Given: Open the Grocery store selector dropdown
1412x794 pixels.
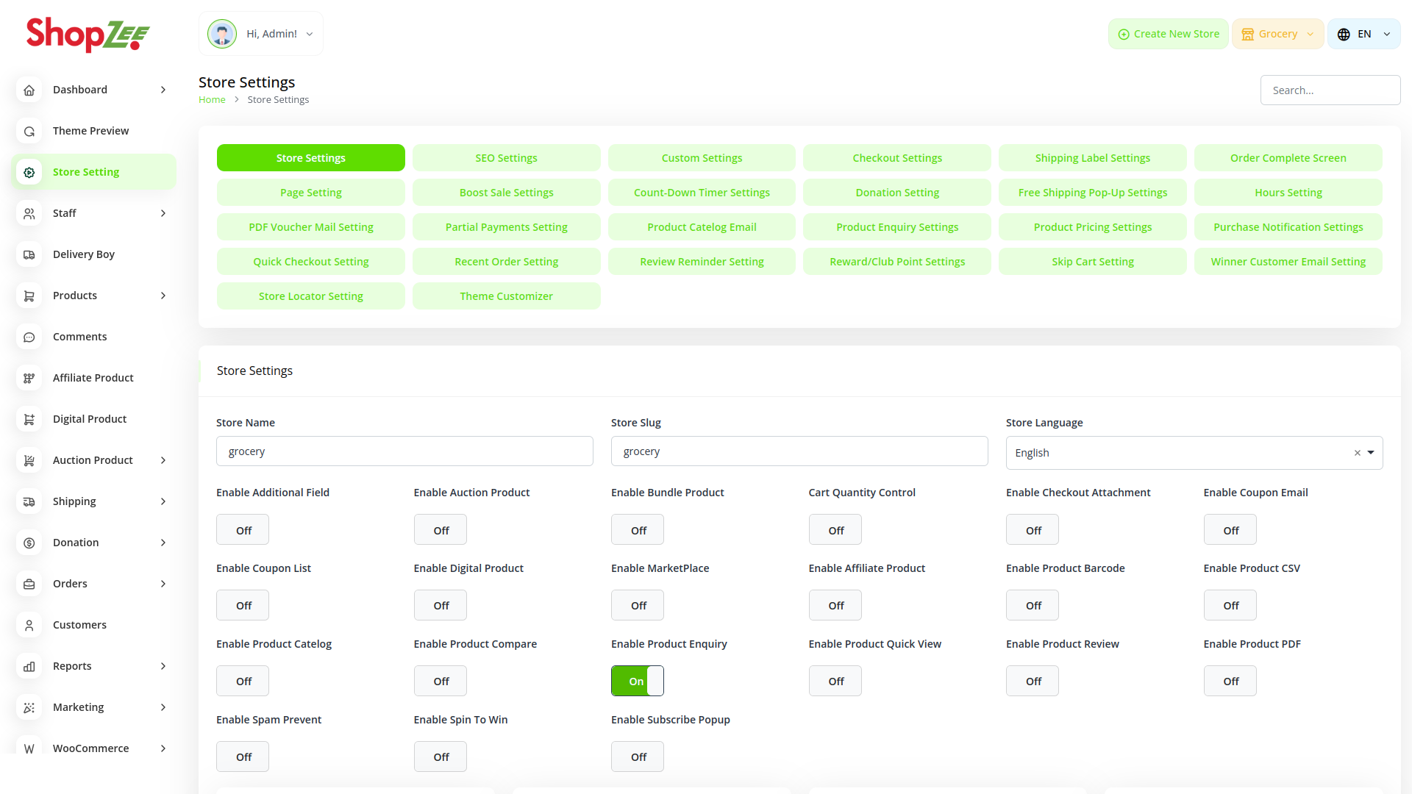Looking at the screenshot, I should (x=1277, y=34).
